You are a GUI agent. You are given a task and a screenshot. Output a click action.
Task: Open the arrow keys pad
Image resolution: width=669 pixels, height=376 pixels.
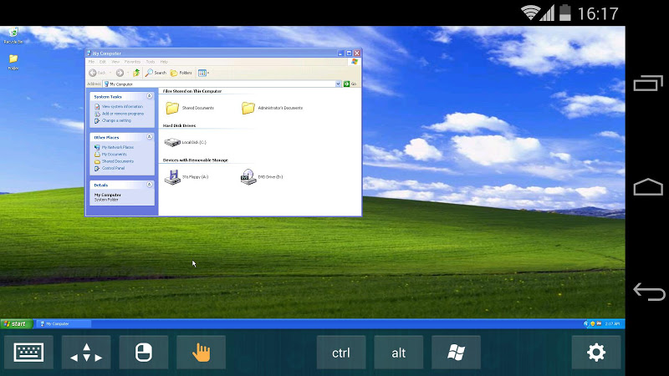[86, 353]
